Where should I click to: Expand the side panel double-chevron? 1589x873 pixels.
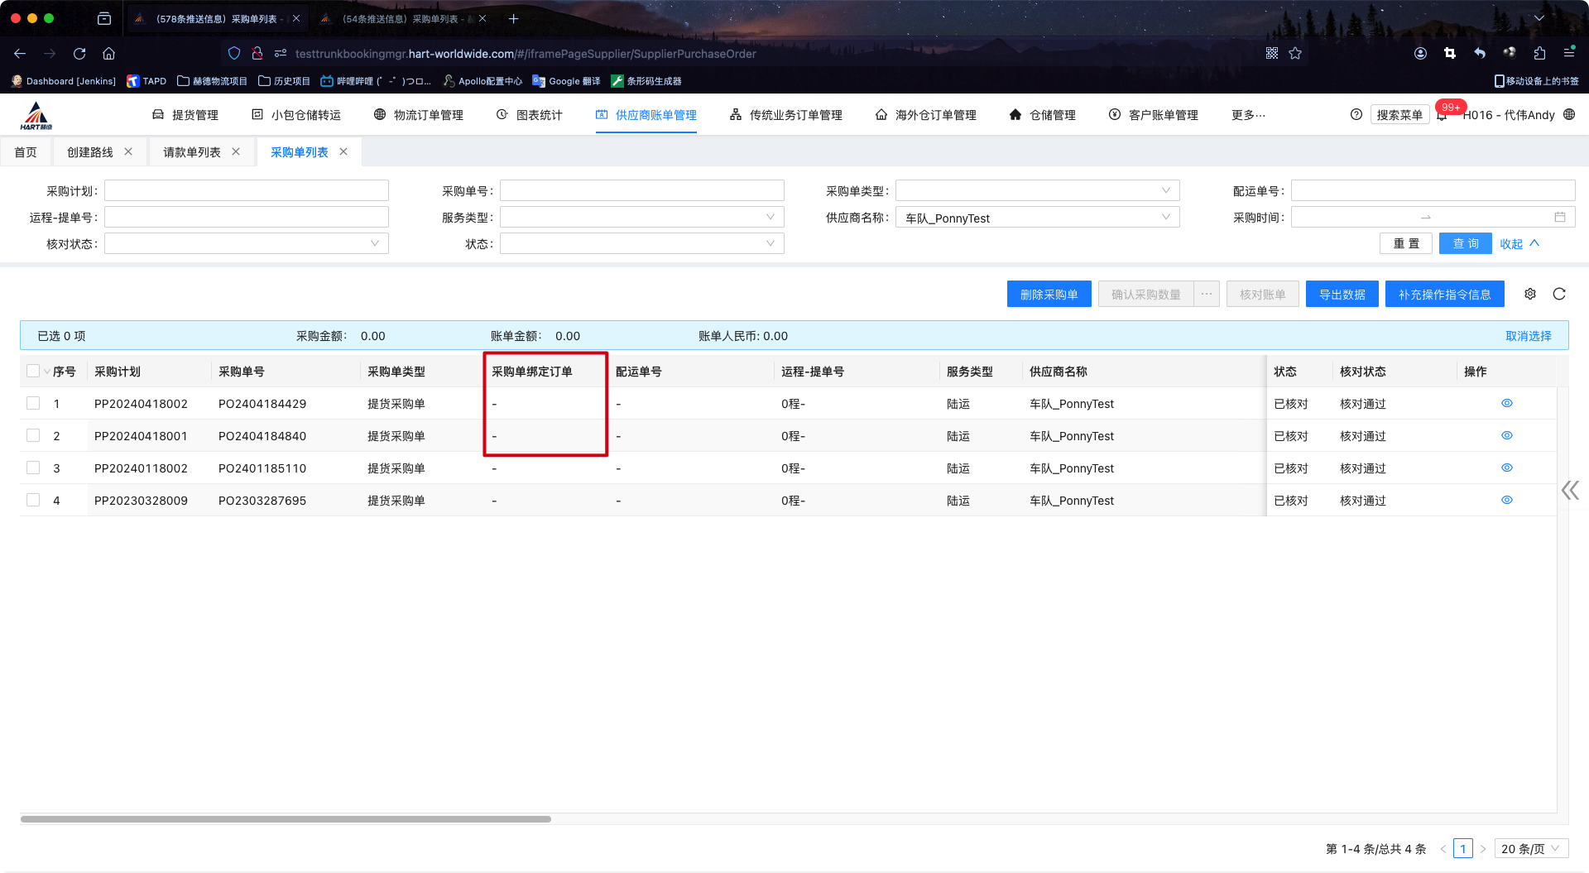(1570, 491)
